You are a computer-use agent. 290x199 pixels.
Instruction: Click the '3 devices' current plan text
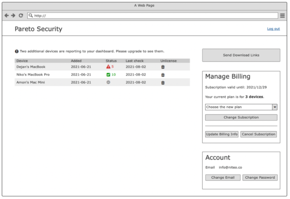(x=254, y=97)
